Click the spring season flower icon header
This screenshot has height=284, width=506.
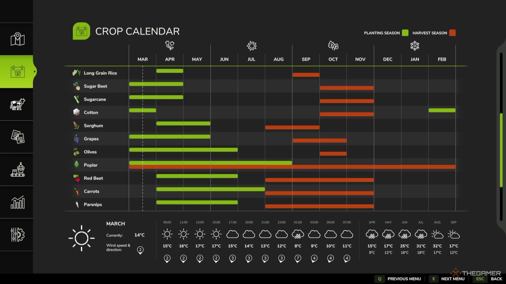169,45
